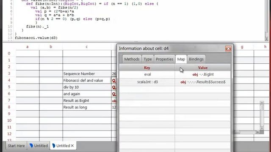This screenshot has height=152, width=271.
Task: Click the icon on the active Untitled tab
Action: (54, 146)
